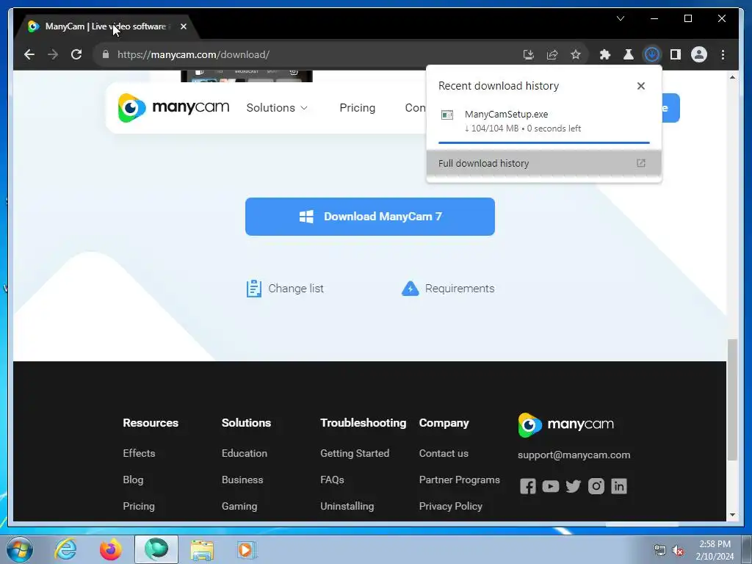
Task: Open ManyCam Instagram icon
Action: click(x=596, y=486)
